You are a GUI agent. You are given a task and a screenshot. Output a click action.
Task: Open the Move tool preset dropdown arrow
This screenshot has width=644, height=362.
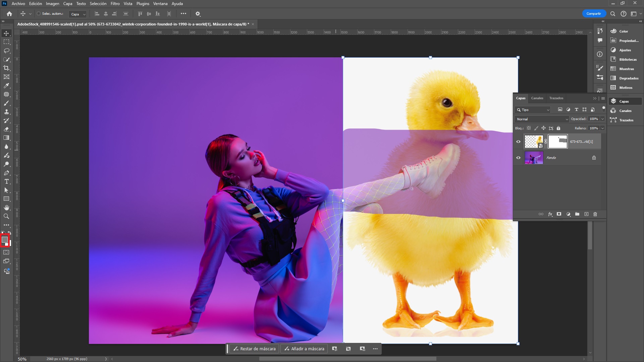point(30,14)
